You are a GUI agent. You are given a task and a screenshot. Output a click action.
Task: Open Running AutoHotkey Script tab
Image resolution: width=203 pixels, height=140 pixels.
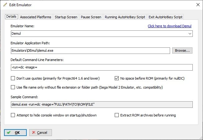coord(125,17)
